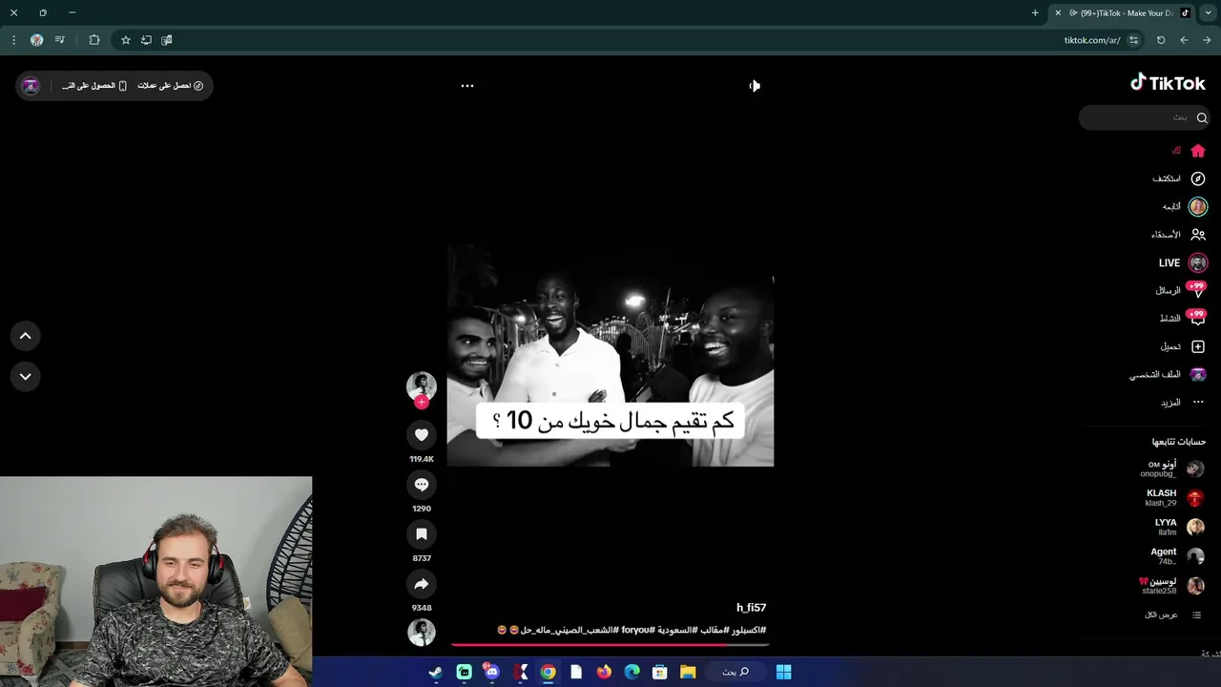Click the taskbar search box

pos(734,672)
